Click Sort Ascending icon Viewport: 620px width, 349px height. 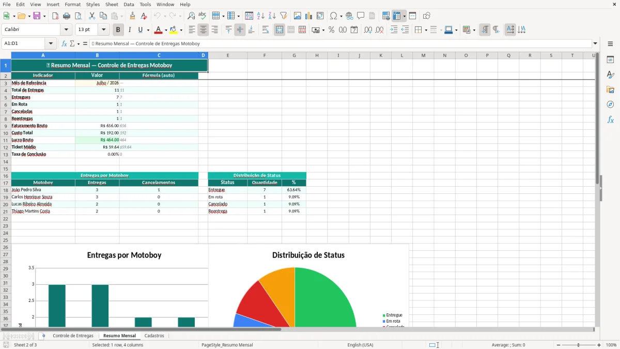261,16
